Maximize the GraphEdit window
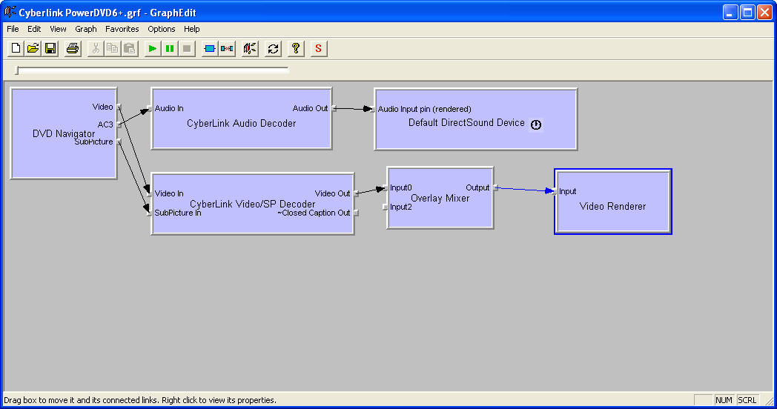The height and width of the screenshot is (409, 777). 747,13
